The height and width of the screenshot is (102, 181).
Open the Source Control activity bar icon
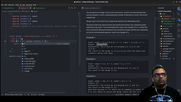coord(179,20)
